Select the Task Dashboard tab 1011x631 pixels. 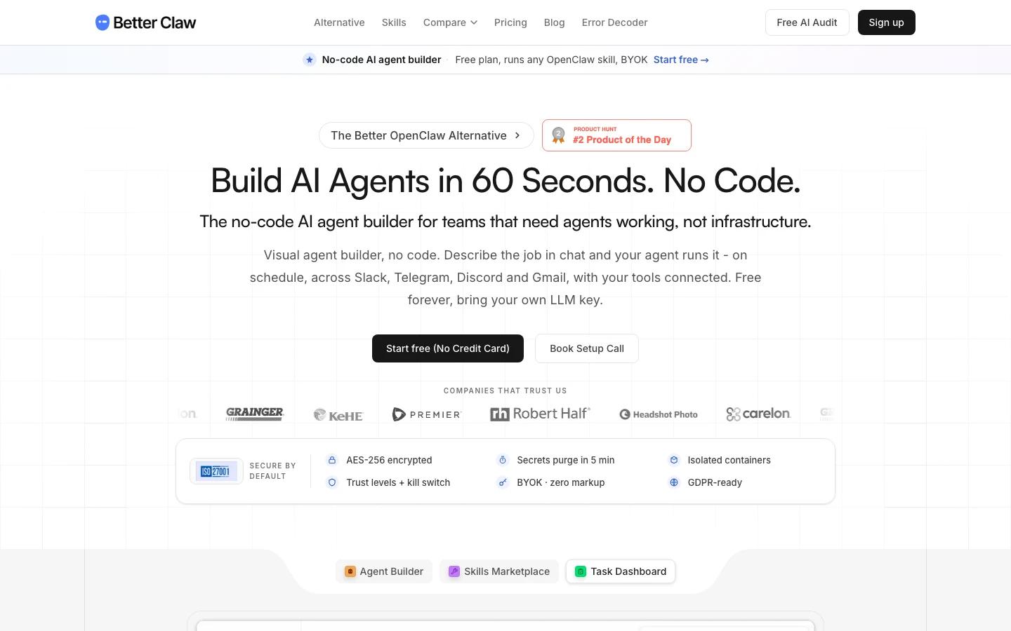[621, 571]
